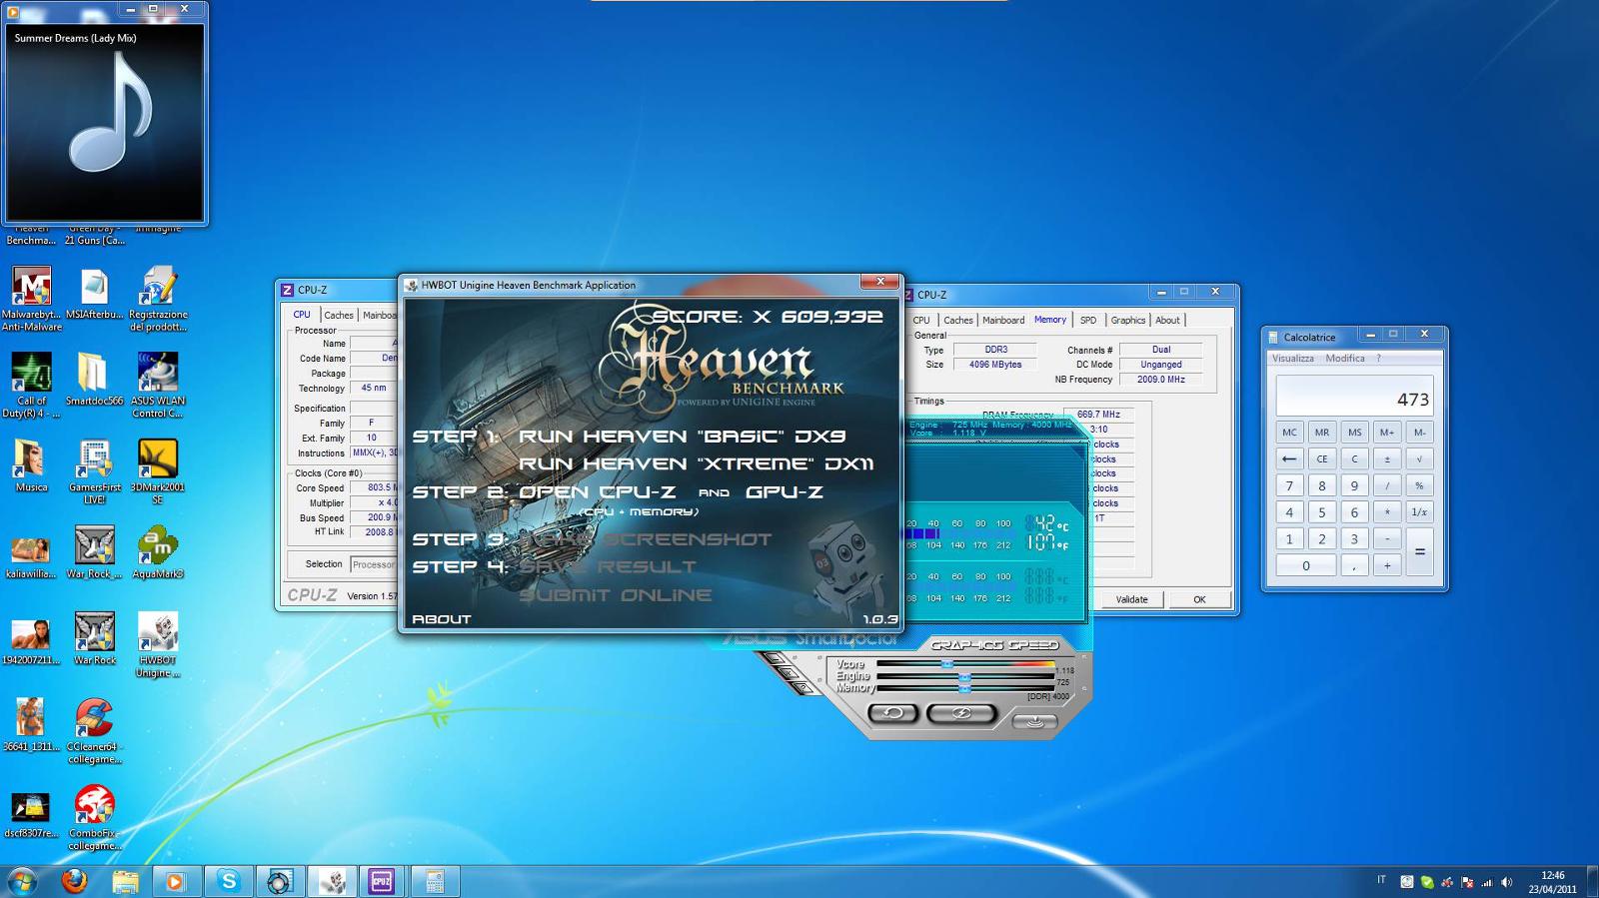This screenshot has width=1599, height=898.
Task: Switch to Calculator in the taskbar
Action: pyautogui.click(x=435, y=881)
